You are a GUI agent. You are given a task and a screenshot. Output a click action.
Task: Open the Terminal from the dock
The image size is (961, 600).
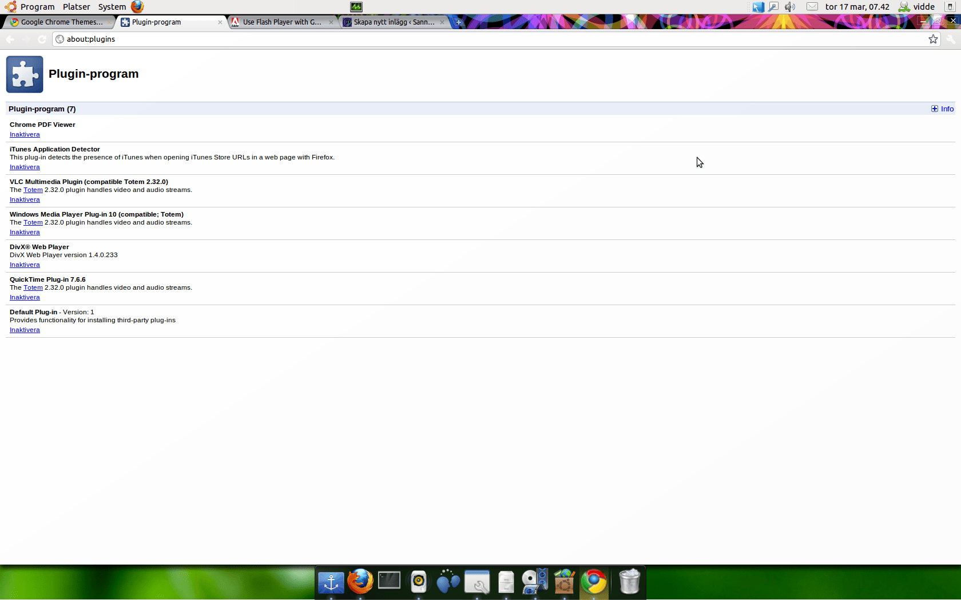click(390, 581)
